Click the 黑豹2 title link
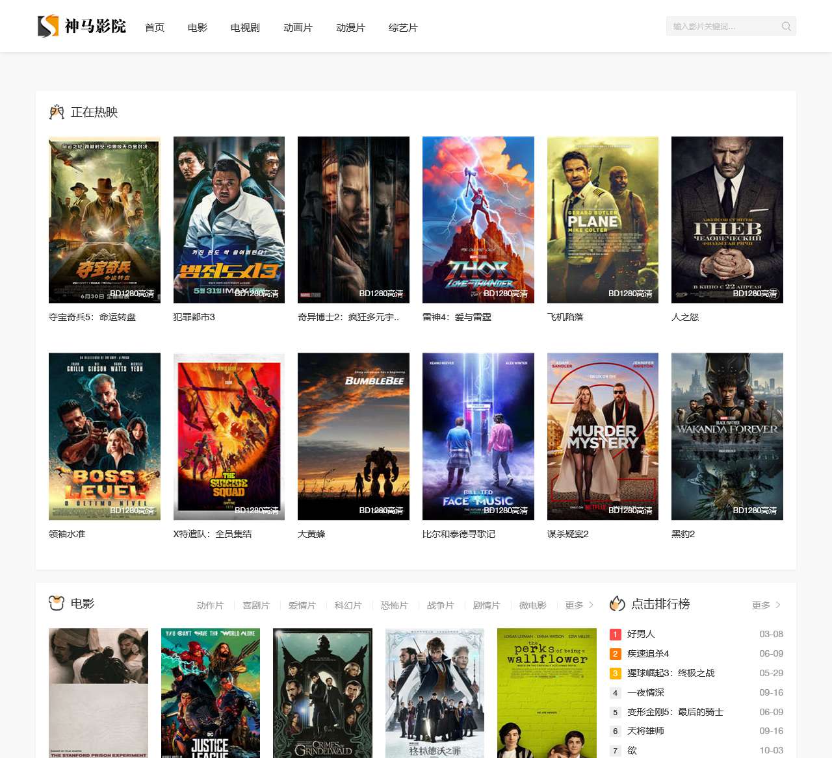Viewport: 832px width, 758px height. 683,534
